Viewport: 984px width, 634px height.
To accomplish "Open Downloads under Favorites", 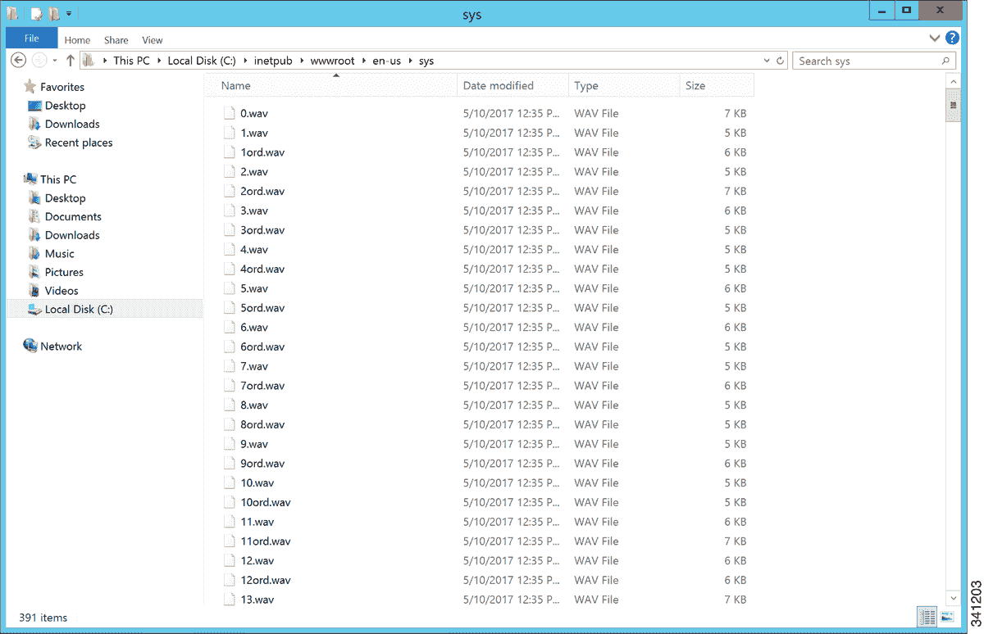I will (x=71, y=124).
